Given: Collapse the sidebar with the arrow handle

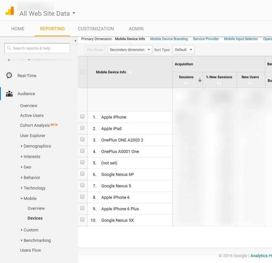Looking at the screenshot, I should [75, 41].
